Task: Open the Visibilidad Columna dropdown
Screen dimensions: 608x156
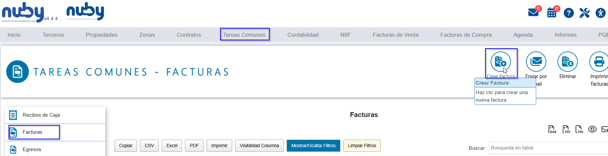Action: [x=259, y=146]
